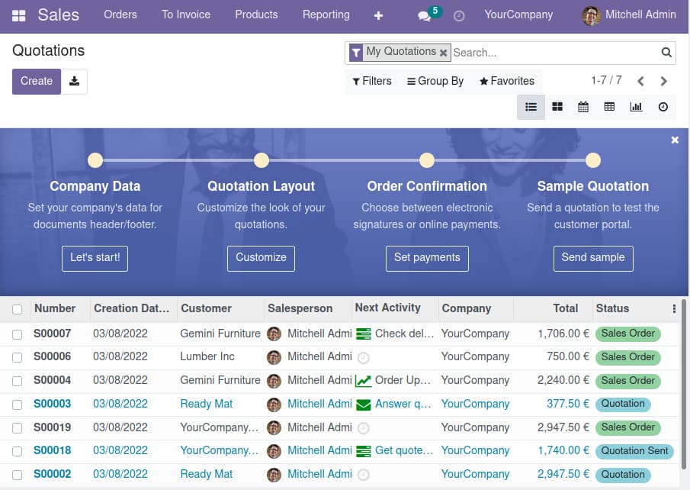The height and width of the screenshot is (490, 690).
Task: Sort by Customer column header
Action: click(x=206, y=308)
